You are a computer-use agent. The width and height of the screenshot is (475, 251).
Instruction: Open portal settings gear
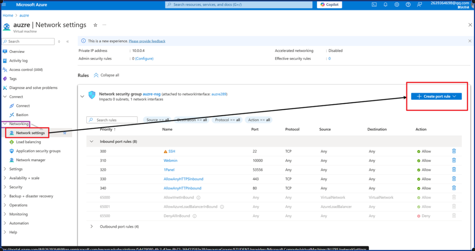click(397, 5)
